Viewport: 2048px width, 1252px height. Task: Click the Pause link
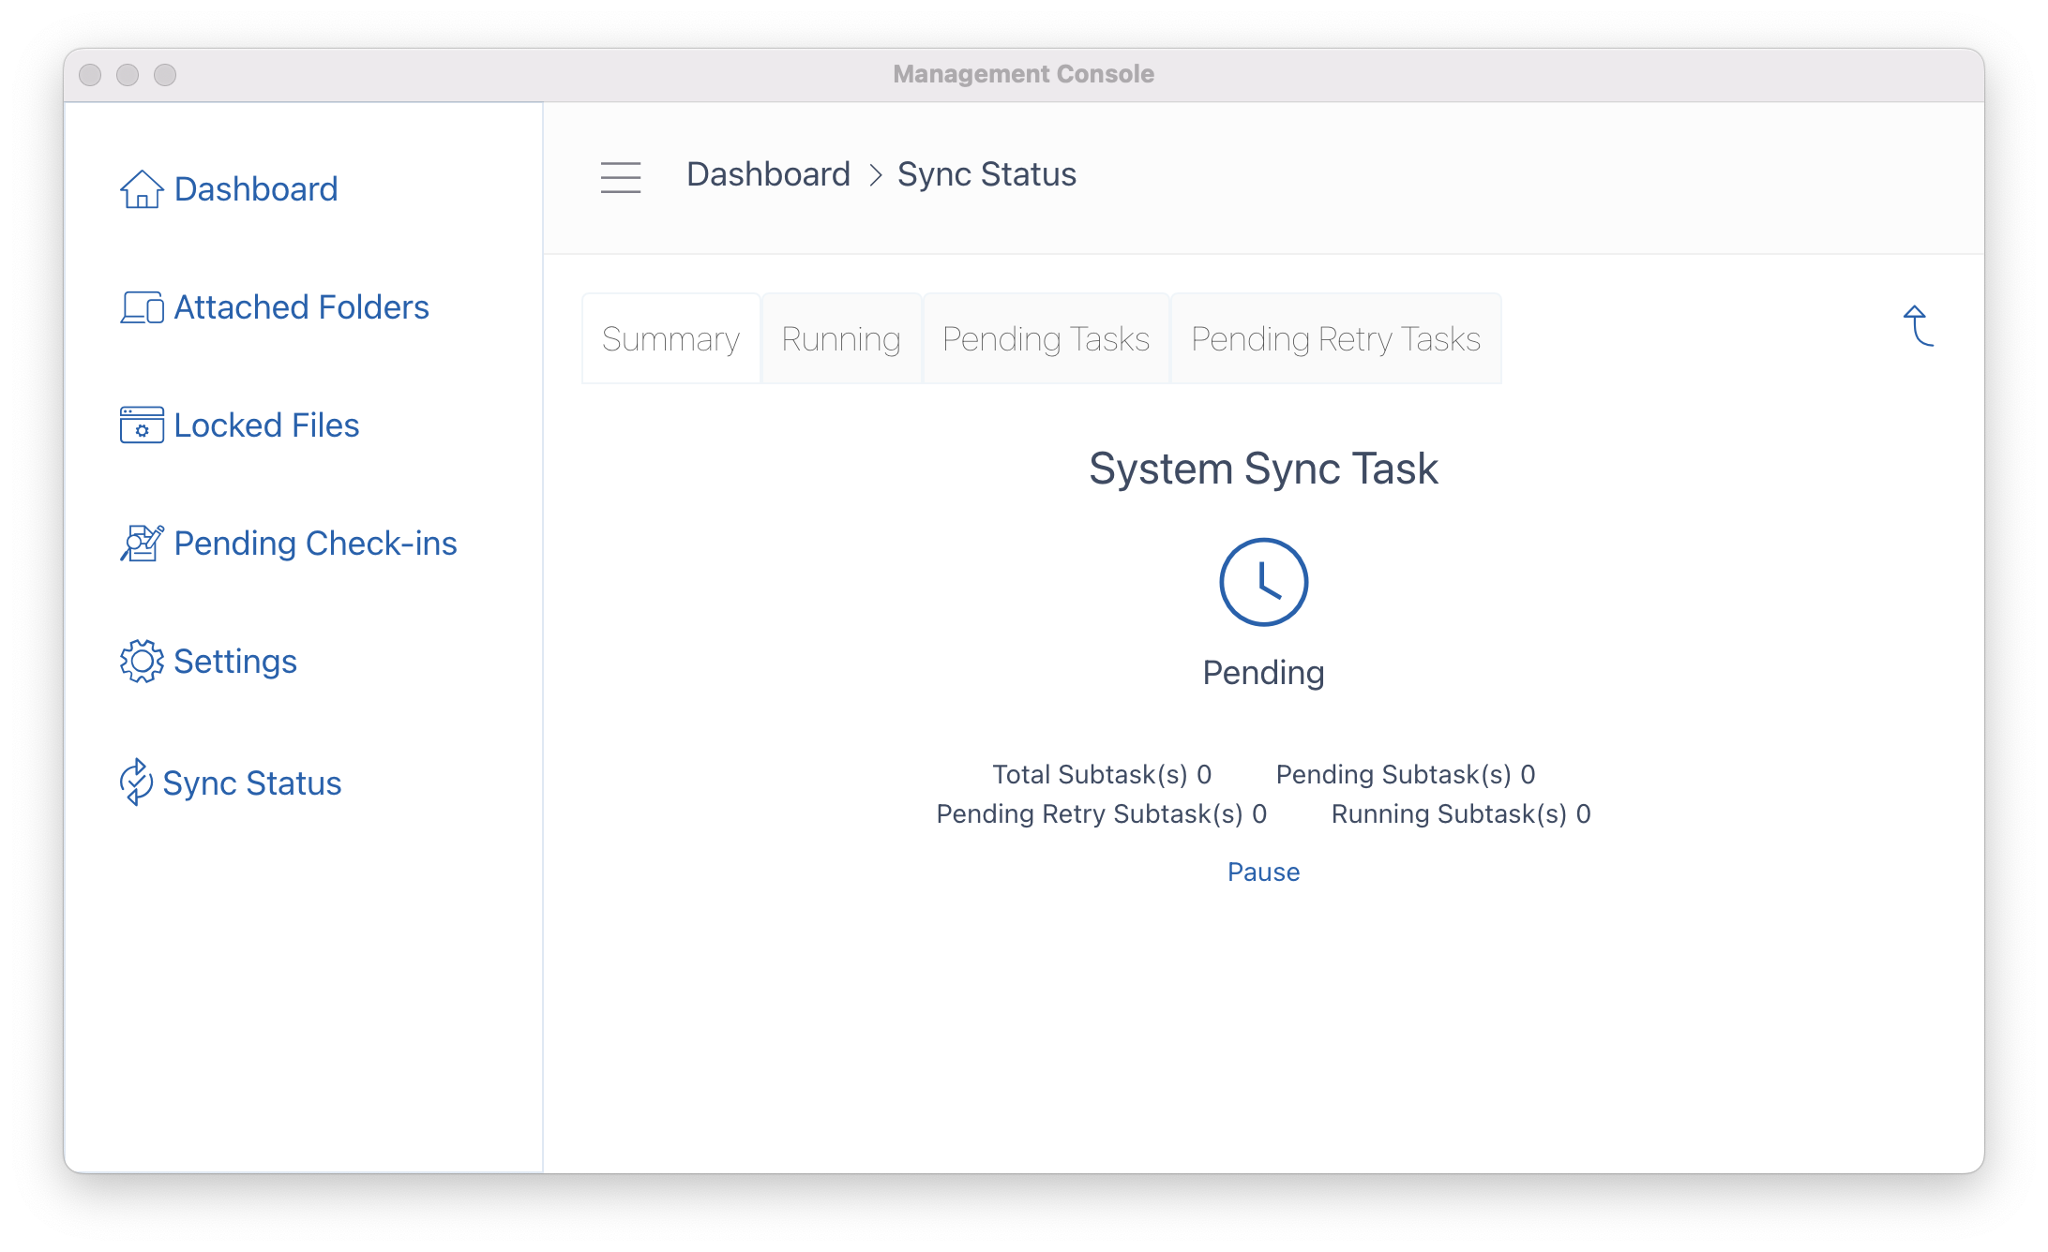pos(1263,872)
